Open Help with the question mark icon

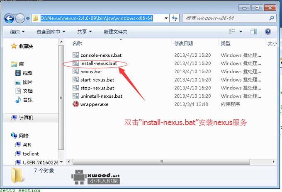(x=268, y=31)
